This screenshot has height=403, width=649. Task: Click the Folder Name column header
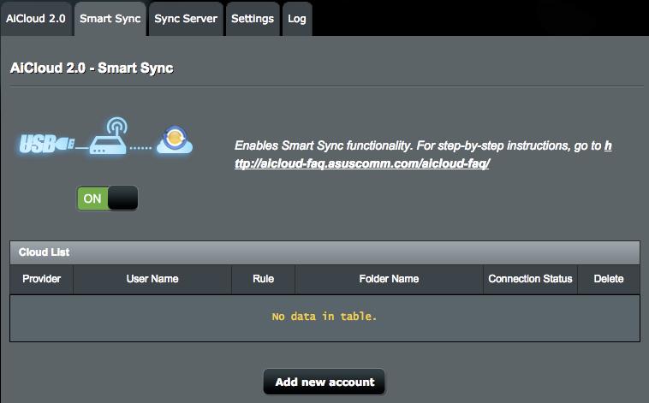pos(389,279)
